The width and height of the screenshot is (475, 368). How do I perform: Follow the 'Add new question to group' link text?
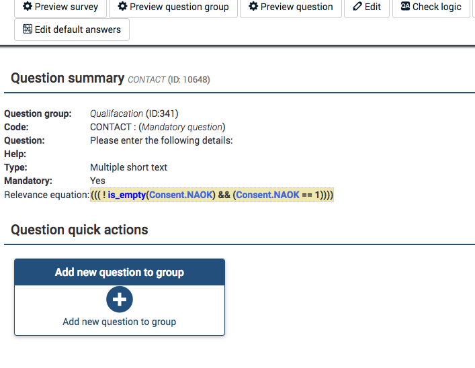(x=120, y=322)
